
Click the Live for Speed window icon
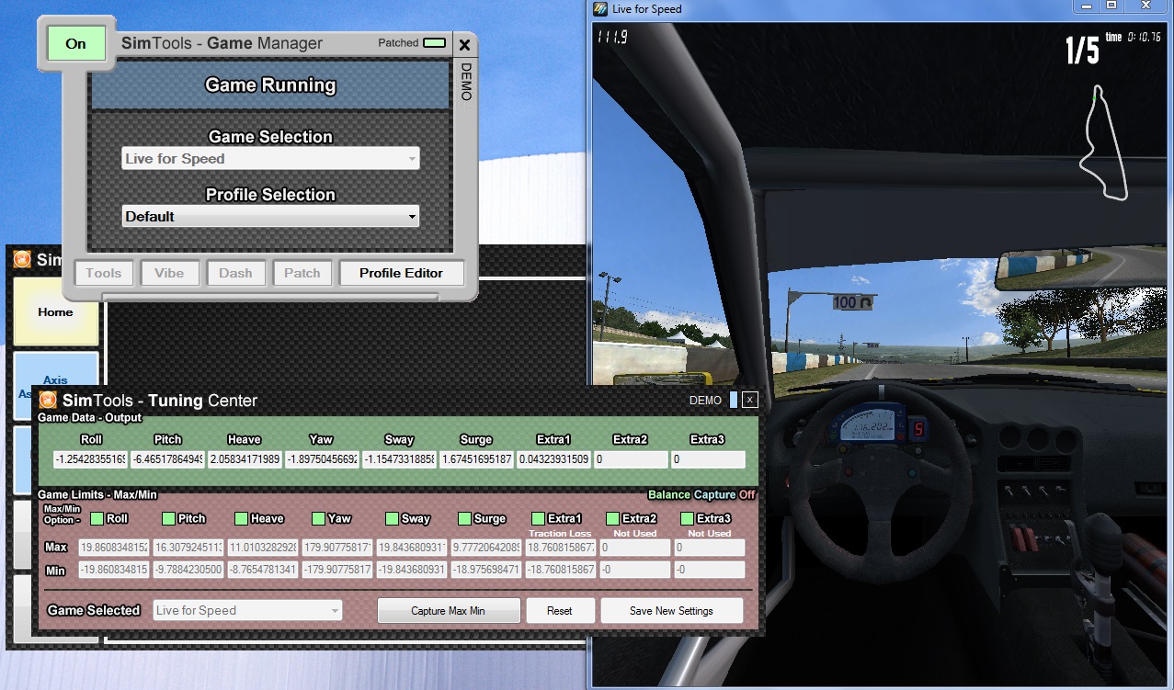[600, 8]
